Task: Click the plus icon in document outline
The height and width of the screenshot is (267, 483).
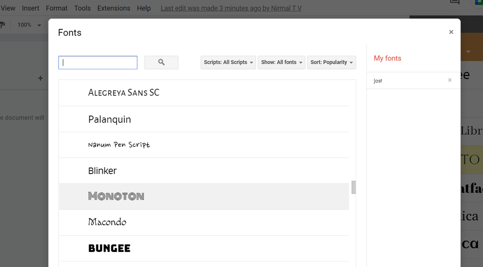Action: [41, 78]
